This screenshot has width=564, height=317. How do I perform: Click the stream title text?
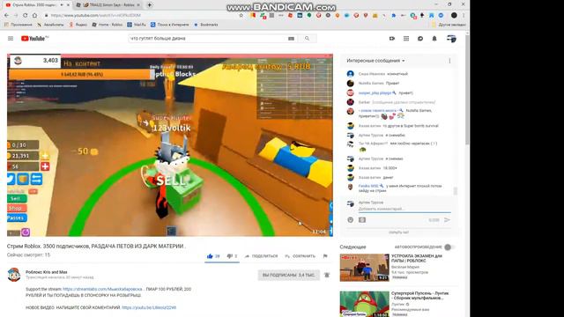click(96, 247)
